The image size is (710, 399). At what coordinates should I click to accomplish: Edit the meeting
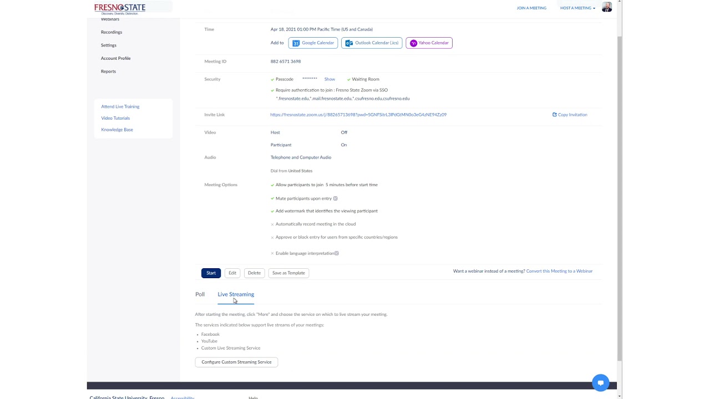[x=232, y=273]
